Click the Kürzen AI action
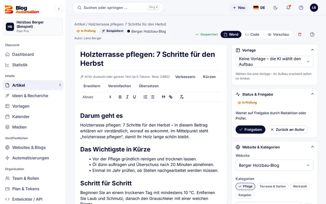Viewport: 326px width, 204px height. tap(209, 77)
